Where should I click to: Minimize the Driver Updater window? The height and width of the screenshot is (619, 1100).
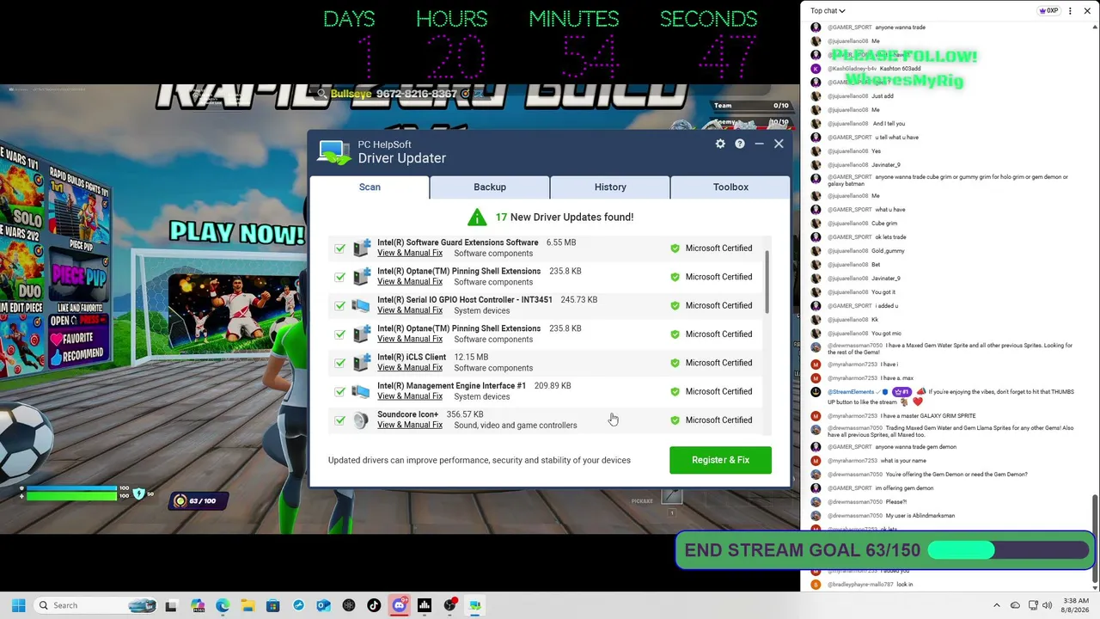759,144
